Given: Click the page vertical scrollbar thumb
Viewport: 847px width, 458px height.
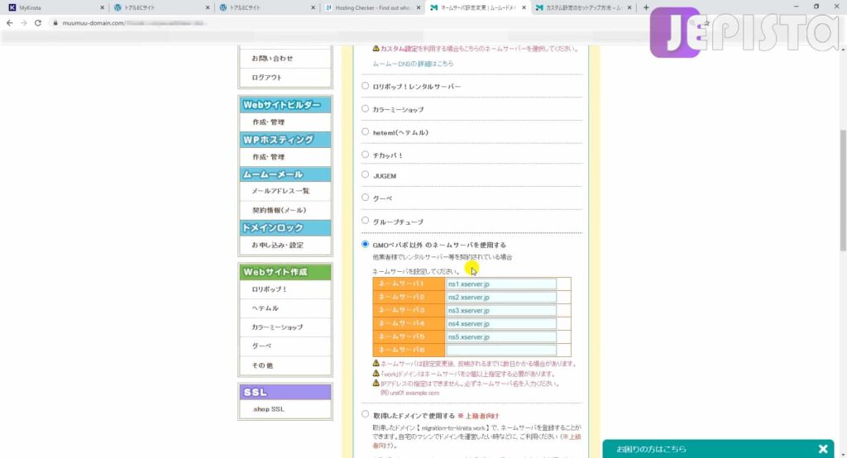Looking at the screenshot, I should [843, 190].
